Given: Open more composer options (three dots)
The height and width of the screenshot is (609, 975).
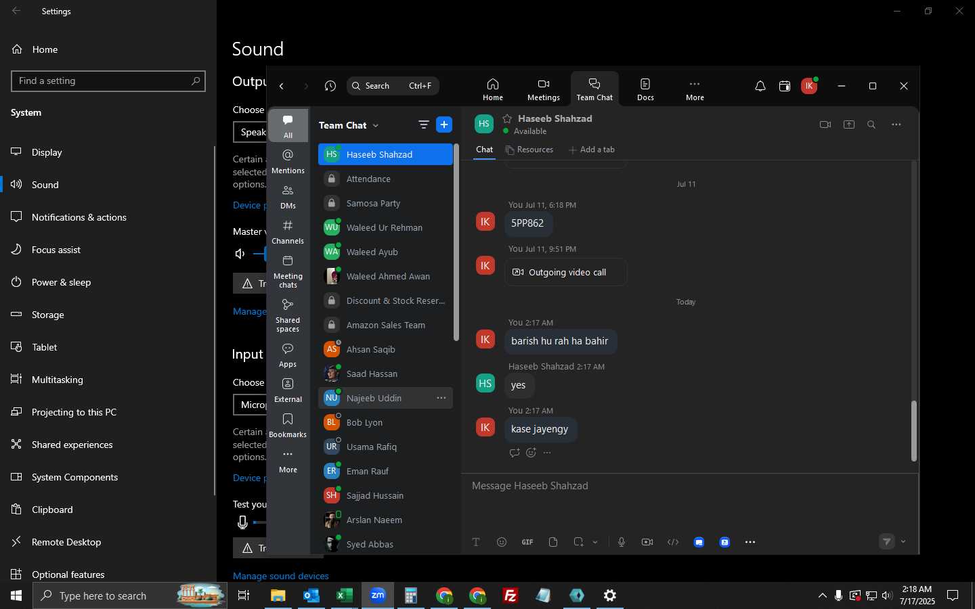Looking at the screenshot, I should (x=750, y=542).
